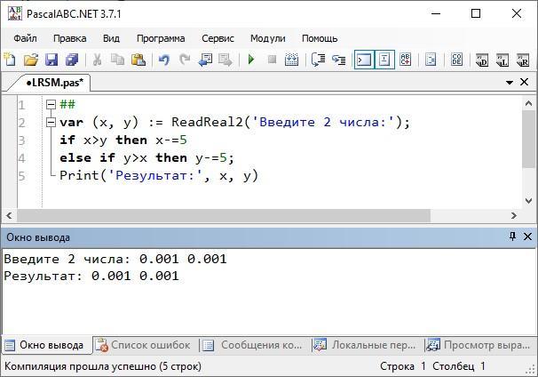Image resolution: width=538 pixels, height=377 pixels.
Task: Switch to the Сообщения ко... tab
Action: coord(252,345)
